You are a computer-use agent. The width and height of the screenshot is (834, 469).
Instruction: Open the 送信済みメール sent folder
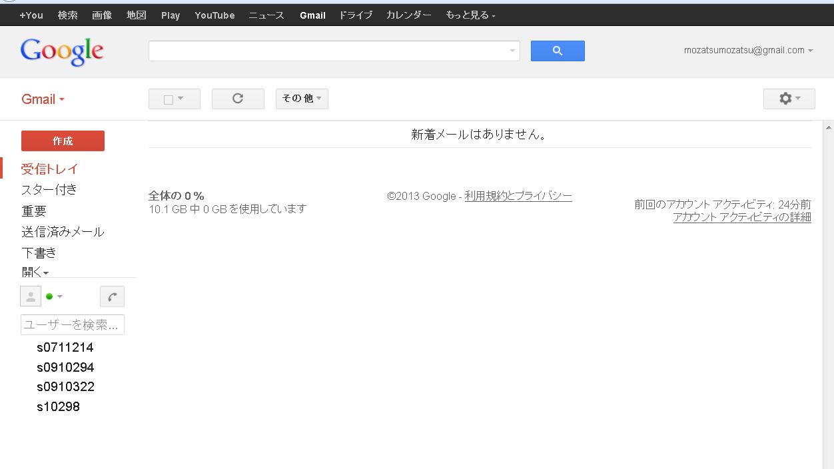point(63,232)
